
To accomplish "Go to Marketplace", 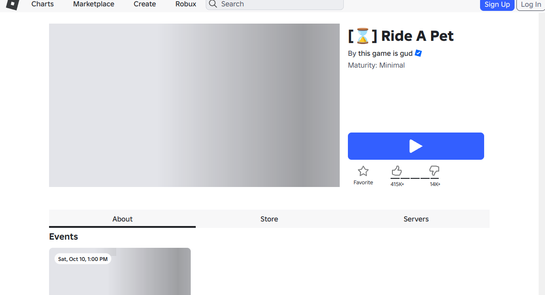I will (94, 4).
